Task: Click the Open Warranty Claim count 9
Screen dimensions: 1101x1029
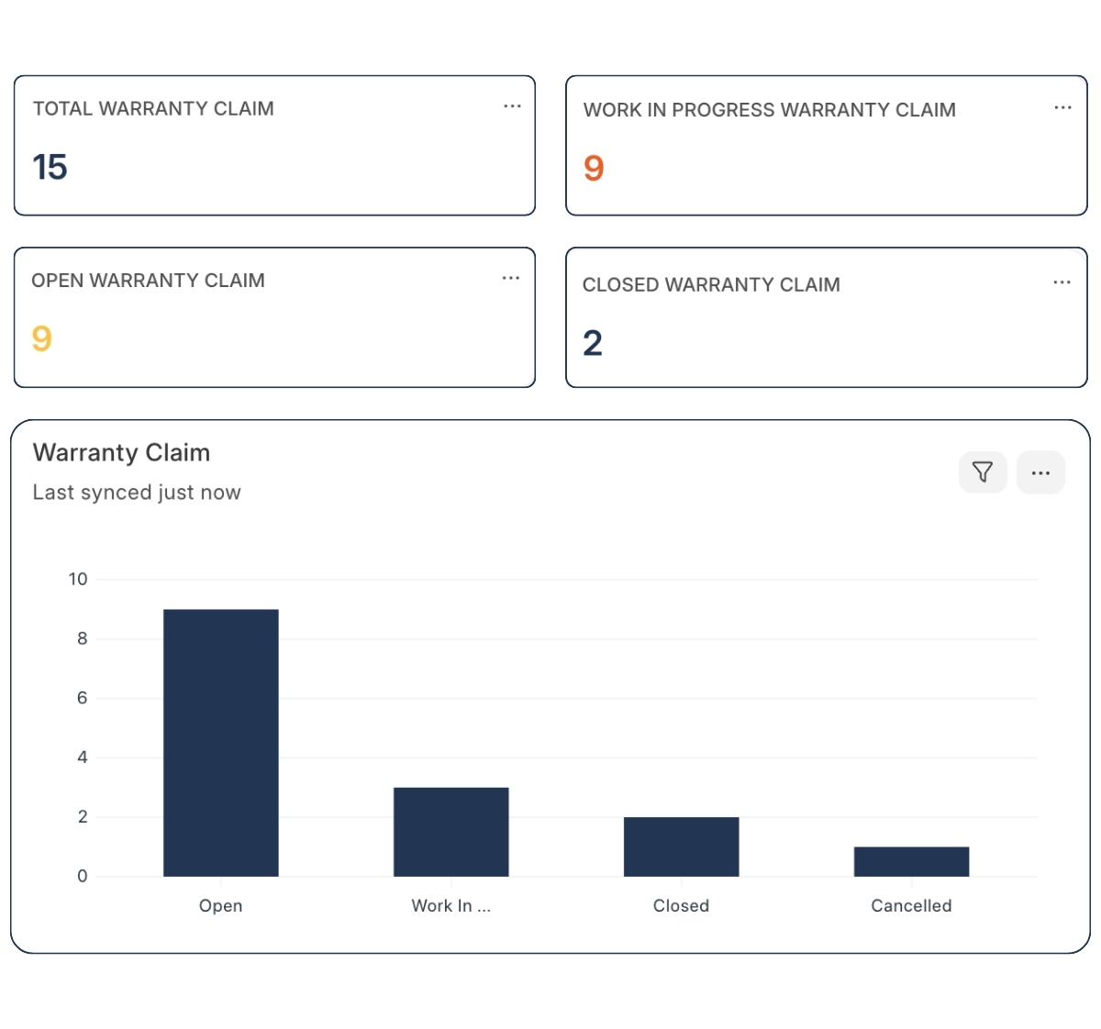Action: (42, 338)
